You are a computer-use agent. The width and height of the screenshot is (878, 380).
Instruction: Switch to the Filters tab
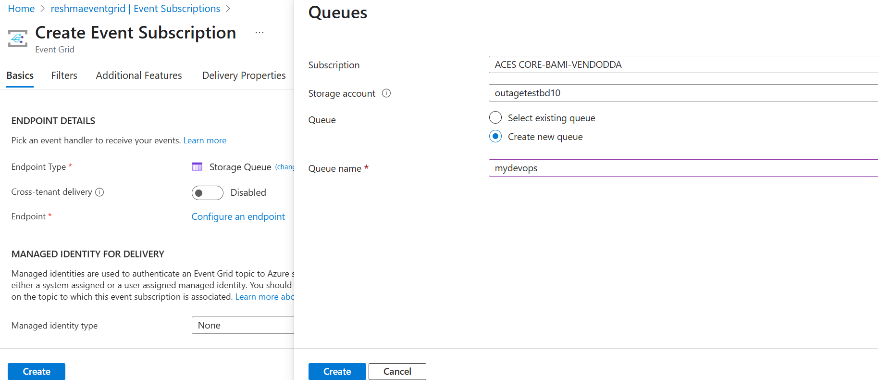[x=64, y=76]
